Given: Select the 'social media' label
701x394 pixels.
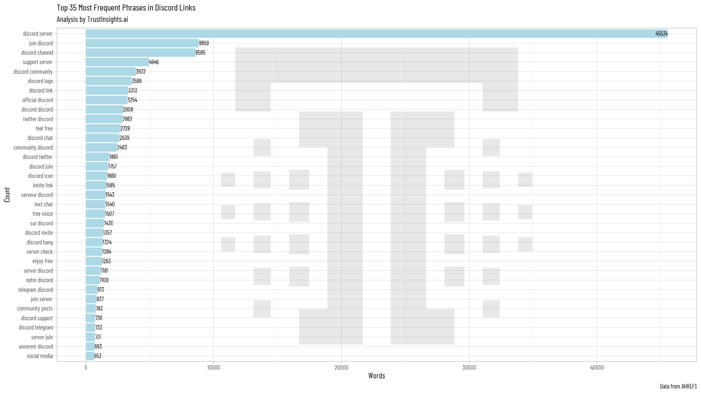Looking at the screenshot, I should 40,356.
